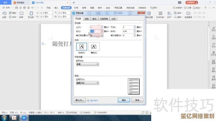Open the 文档网格 tab in dialog

tap(103, 19)
